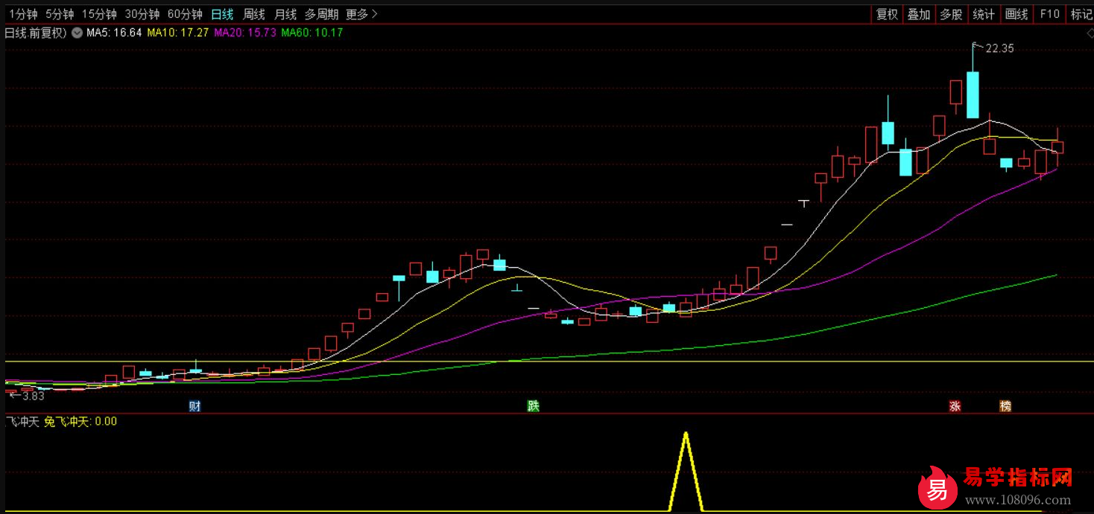This screenshot has height=514, width=1094.
Task: Open the 60分钟 chart period
Action: (185, 14)
